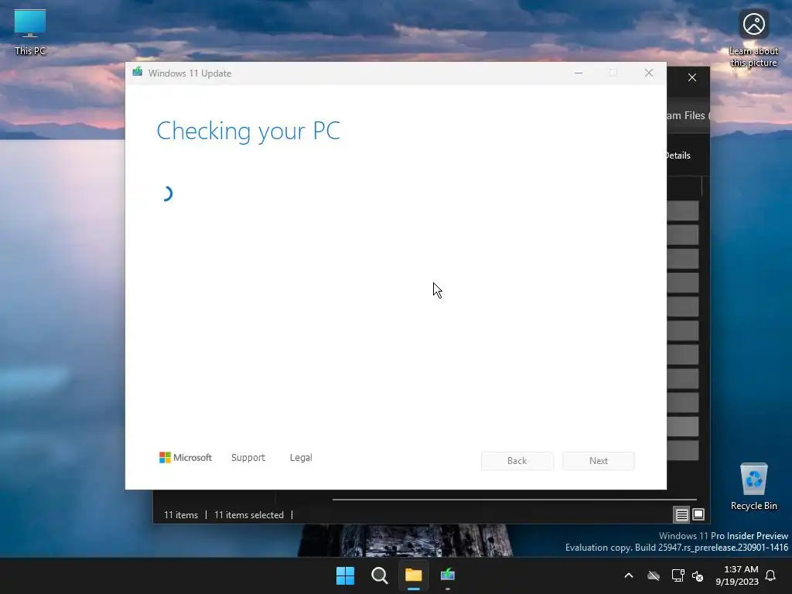Open File Explorer from the taskbar
This screenshot has height=594, width=792.
coord(413,575)
